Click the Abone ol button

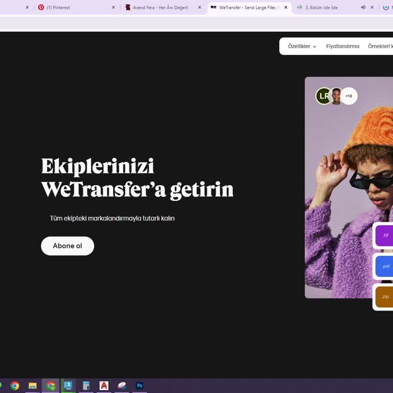[68, 246]
